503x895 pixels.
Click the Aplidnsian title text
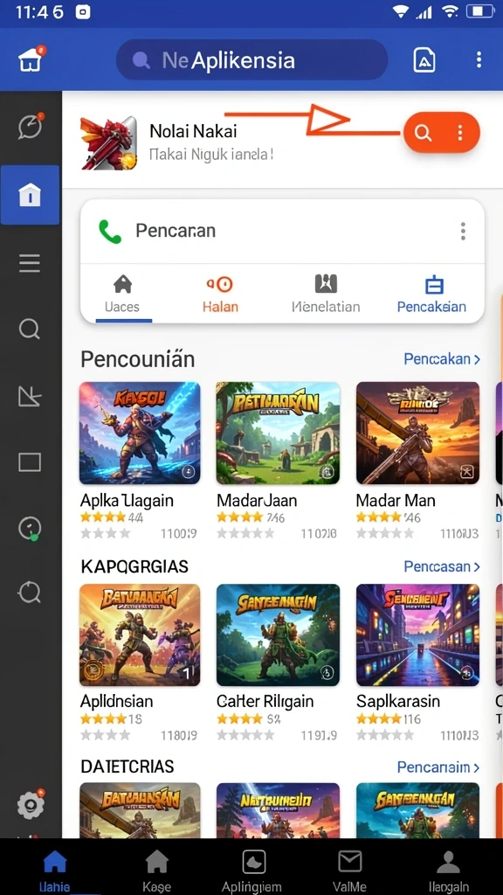pos(116,701)
